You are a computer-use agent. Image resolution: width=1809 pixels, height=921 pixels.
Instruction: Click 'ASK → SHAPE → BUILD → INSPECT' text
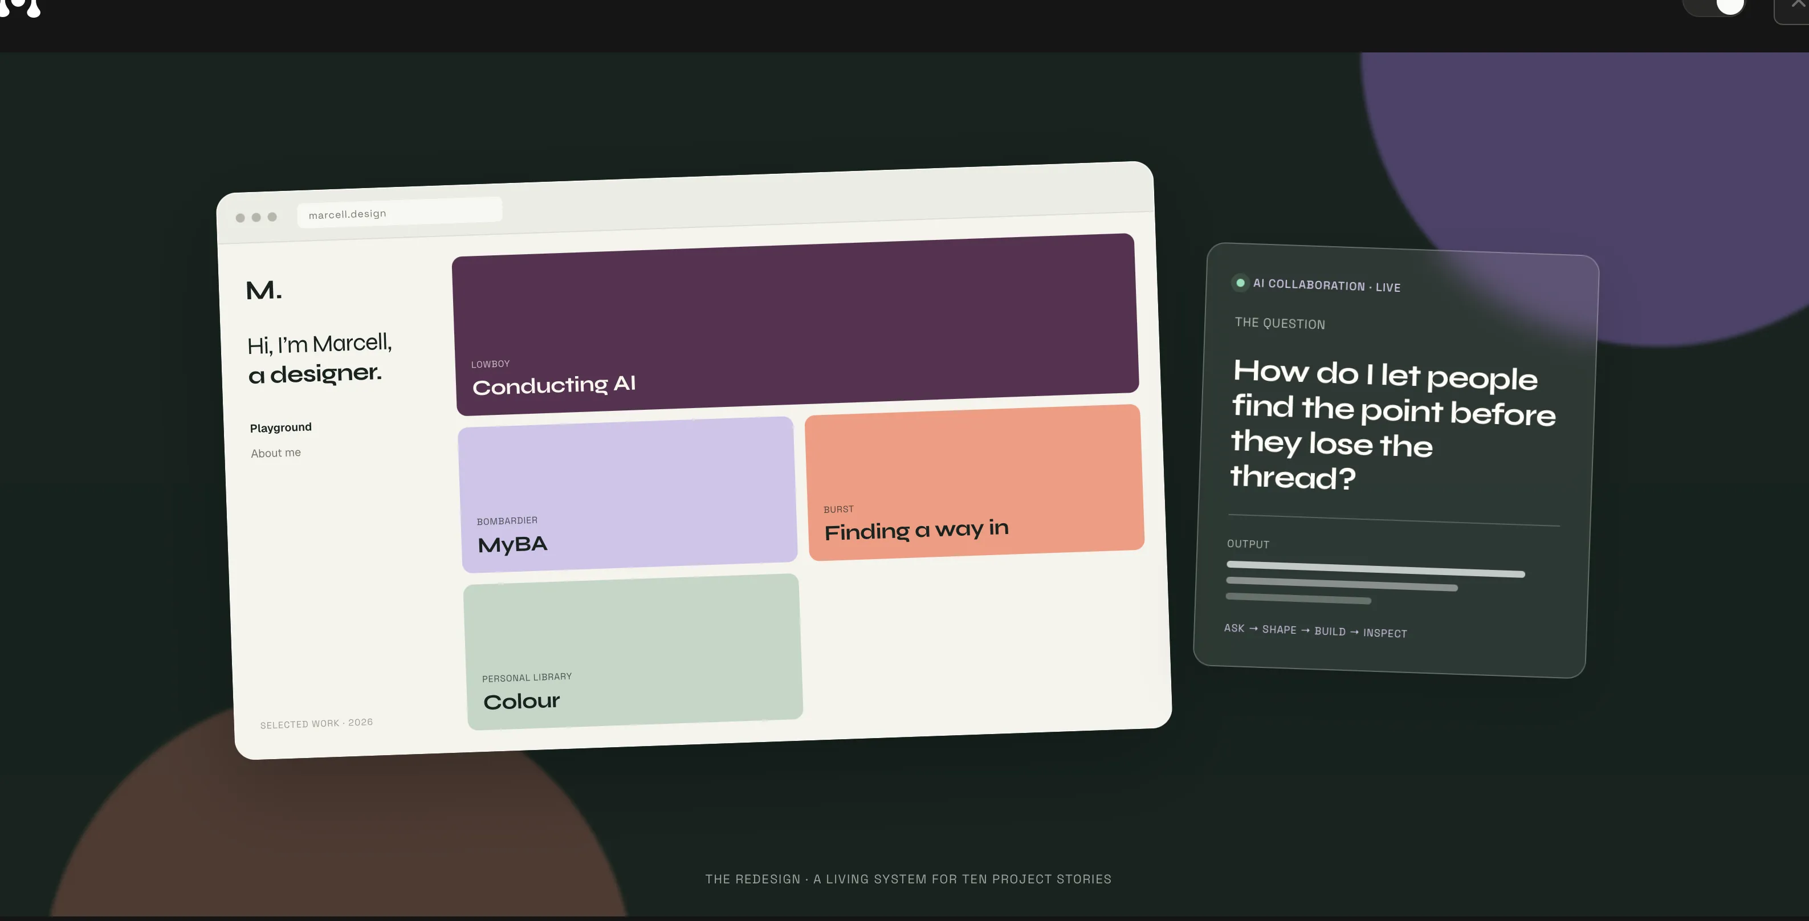tap(1315, 630)
